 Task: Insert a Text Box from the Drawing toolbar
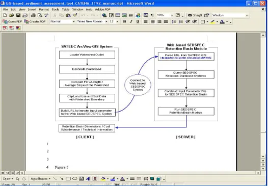coord(82,179)
